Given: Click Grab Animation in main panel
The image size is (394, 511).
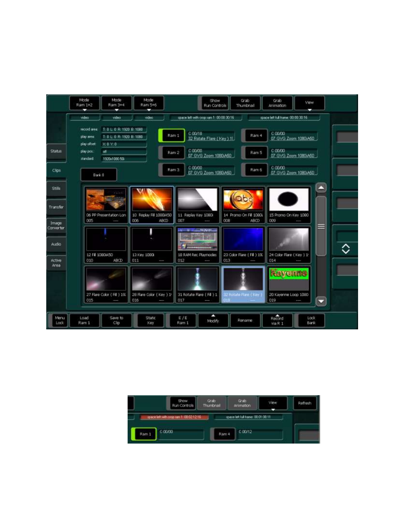Looking at the screenshot, I should point(278,103).
